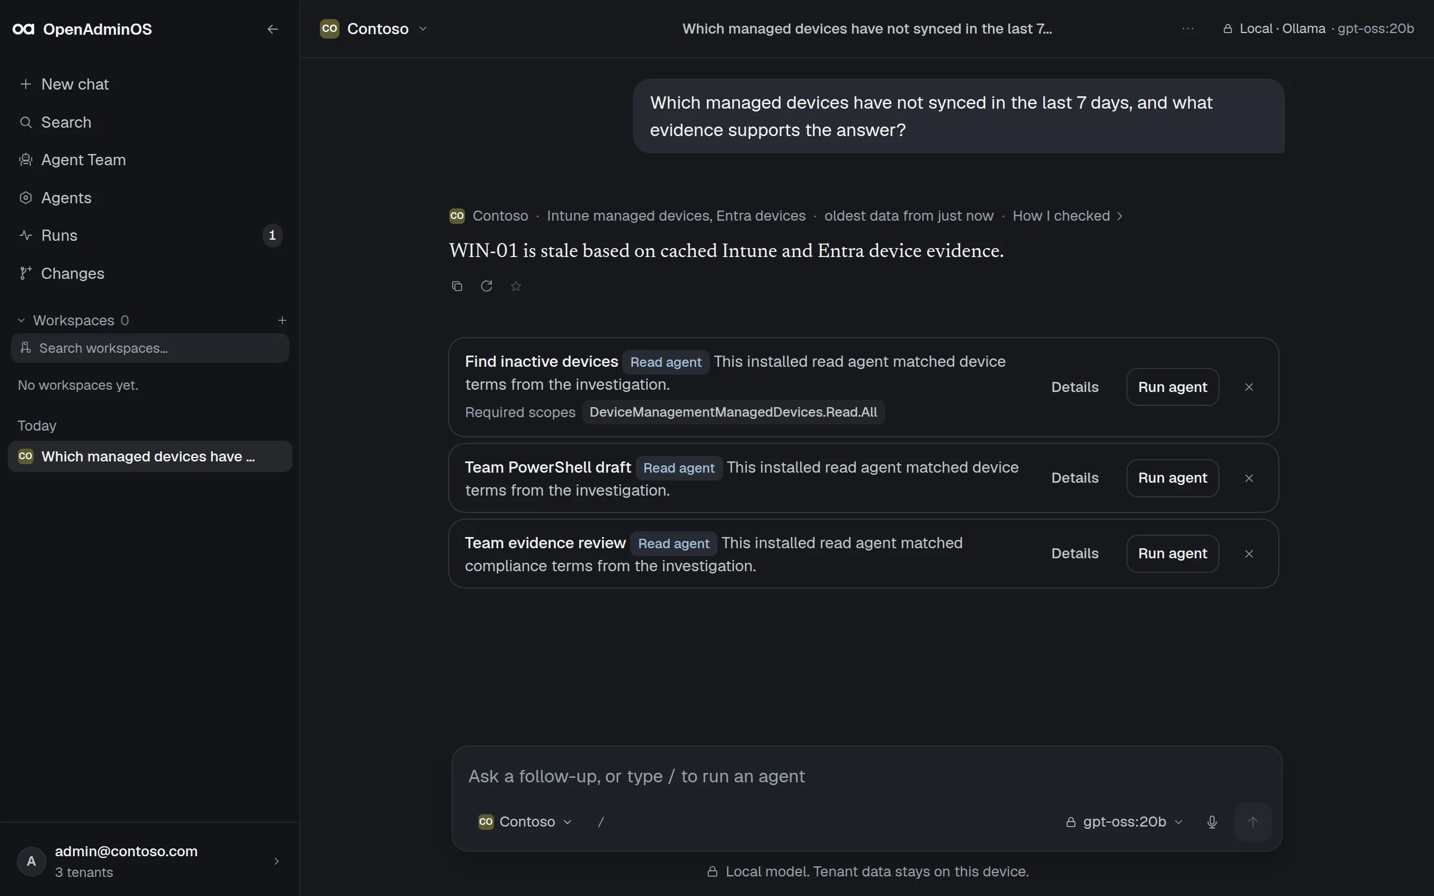Click the conversation title in header

tap(867, 29)
